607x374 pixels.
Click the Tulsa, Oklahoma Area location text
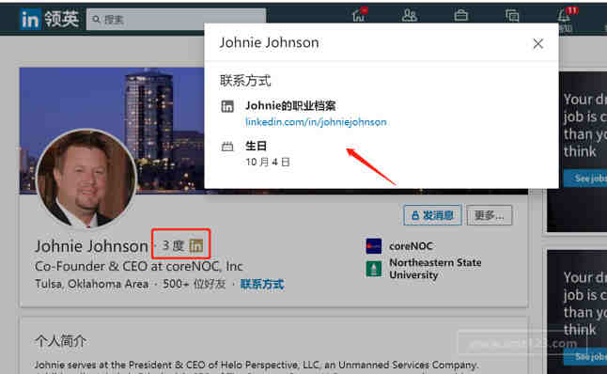pyautogui.click(x=92, y=284)
